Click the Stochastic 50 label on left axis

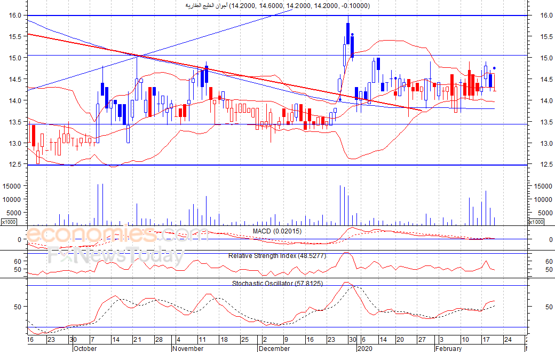(x=18, y=307)
